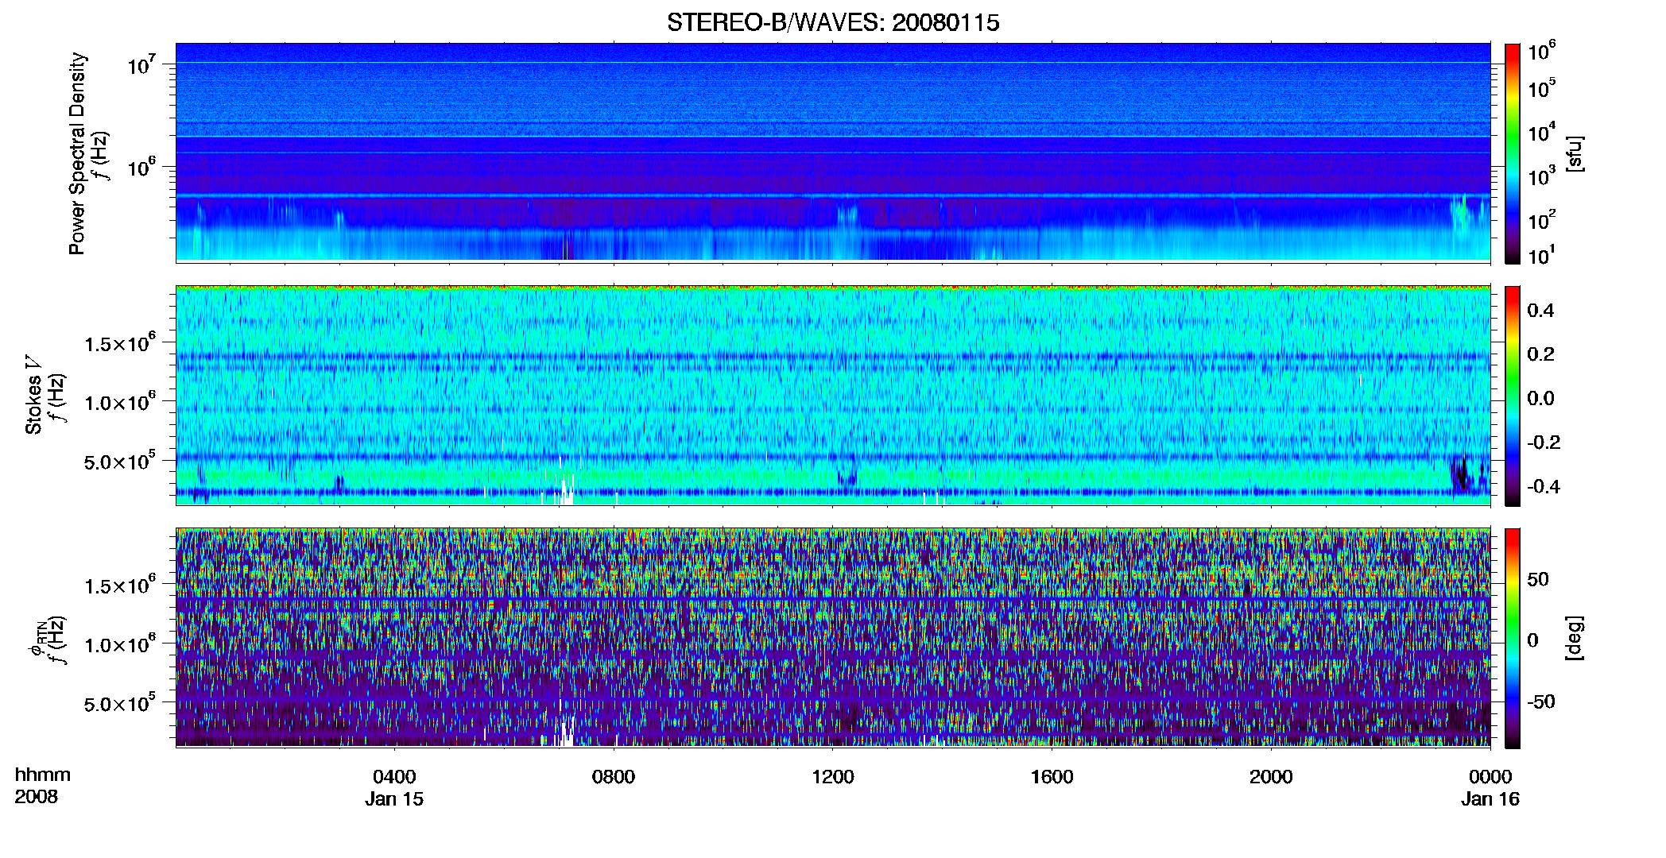The height and width of the screenshot is (858, 1666).
Task: Click the Stokes V colorbar
Action: (x=1513, y=396)
